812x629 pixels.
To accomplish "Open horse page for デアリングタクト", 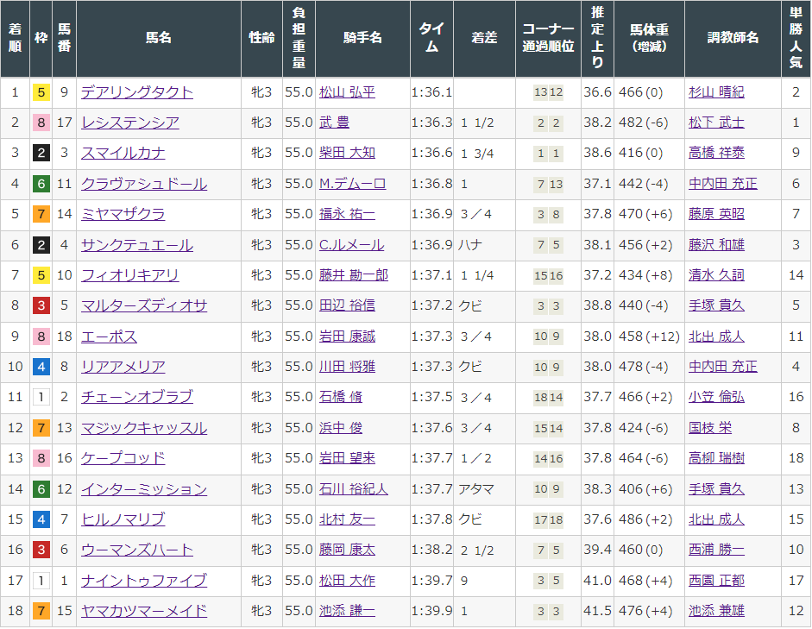I will pos(137,92).
